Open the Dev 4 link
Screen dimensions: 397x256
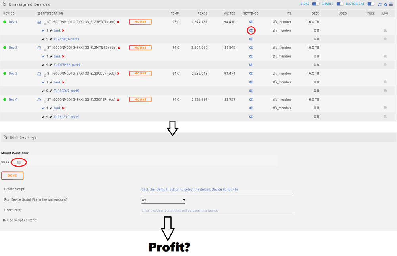click(13, 99)
